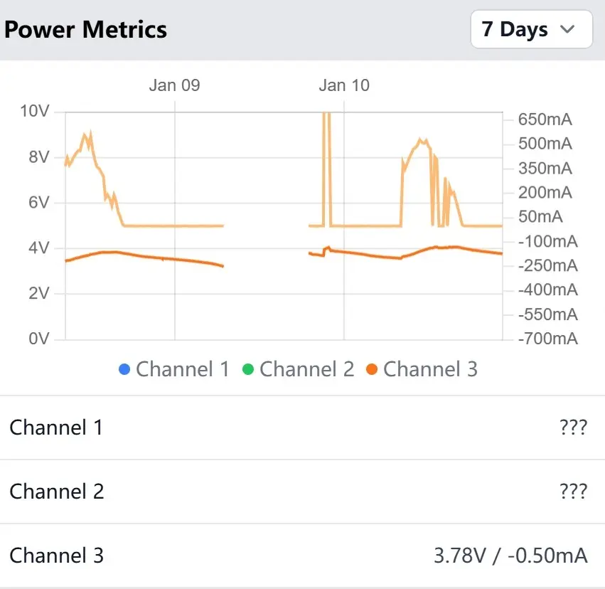Click the -700mA current axis label
The height and width of the screenshot is (589, 605).
[x=547, y=339]
